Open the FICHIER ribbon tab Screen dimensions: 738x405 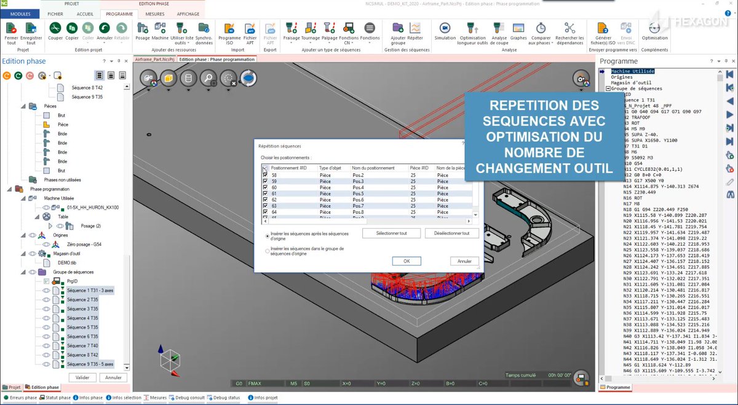click(x=55, y=13)
